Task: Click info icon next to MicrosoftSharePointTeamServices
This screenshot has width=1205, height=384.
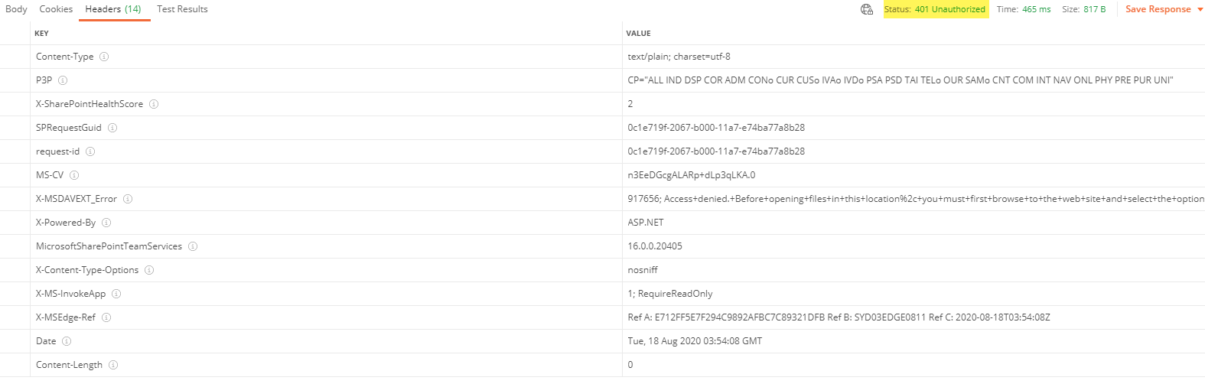Action: [x=193, y=246]
